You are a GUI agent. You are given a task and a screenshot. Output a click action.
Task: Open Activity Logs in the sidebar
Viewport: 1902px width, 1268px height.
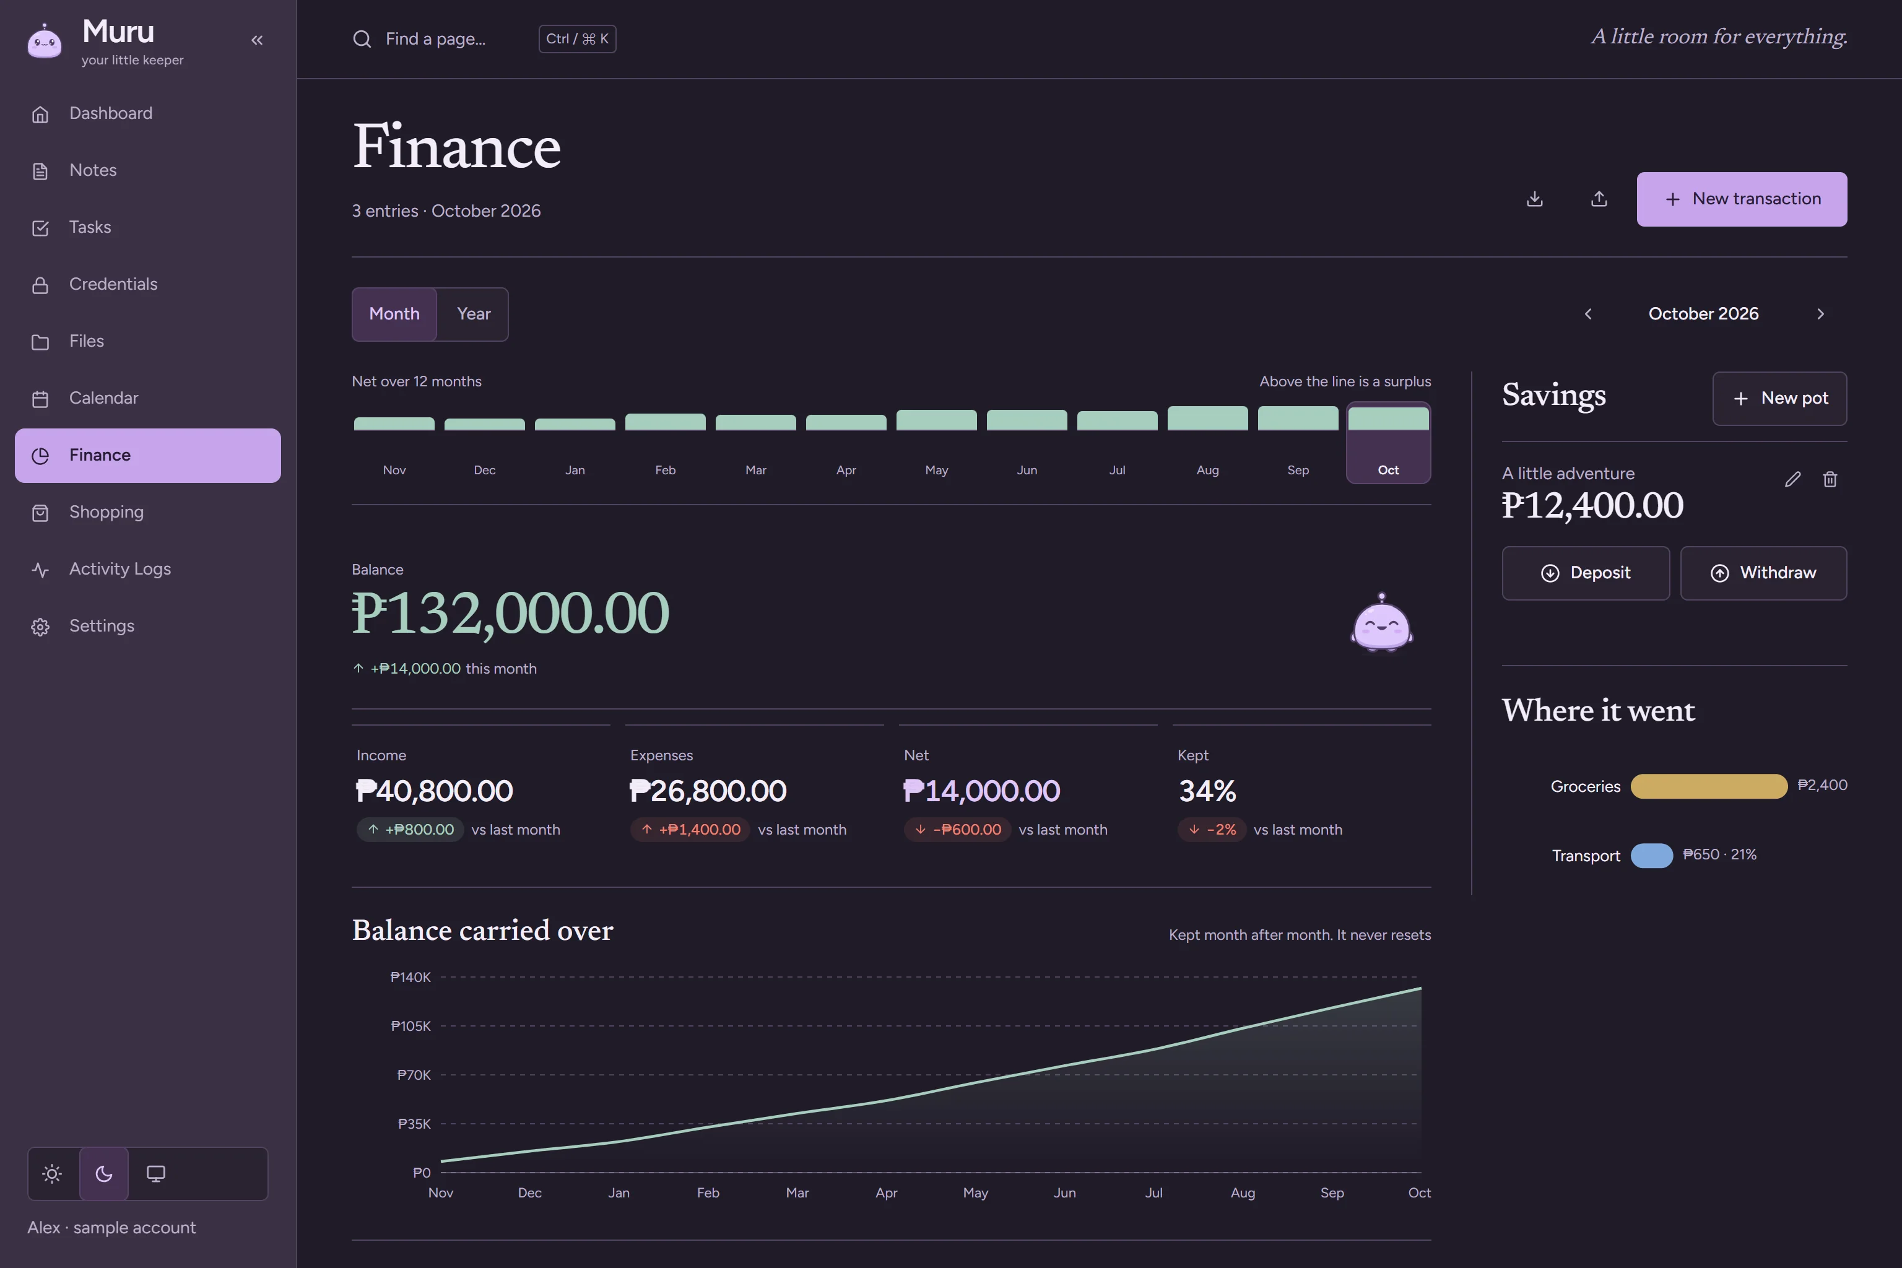tap(148, 570)
